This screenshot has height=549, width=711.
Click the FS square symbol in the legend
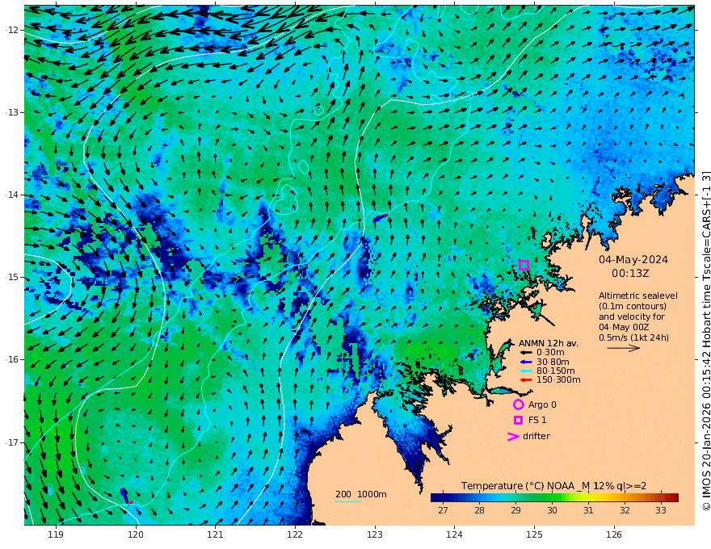coord(518,421)
